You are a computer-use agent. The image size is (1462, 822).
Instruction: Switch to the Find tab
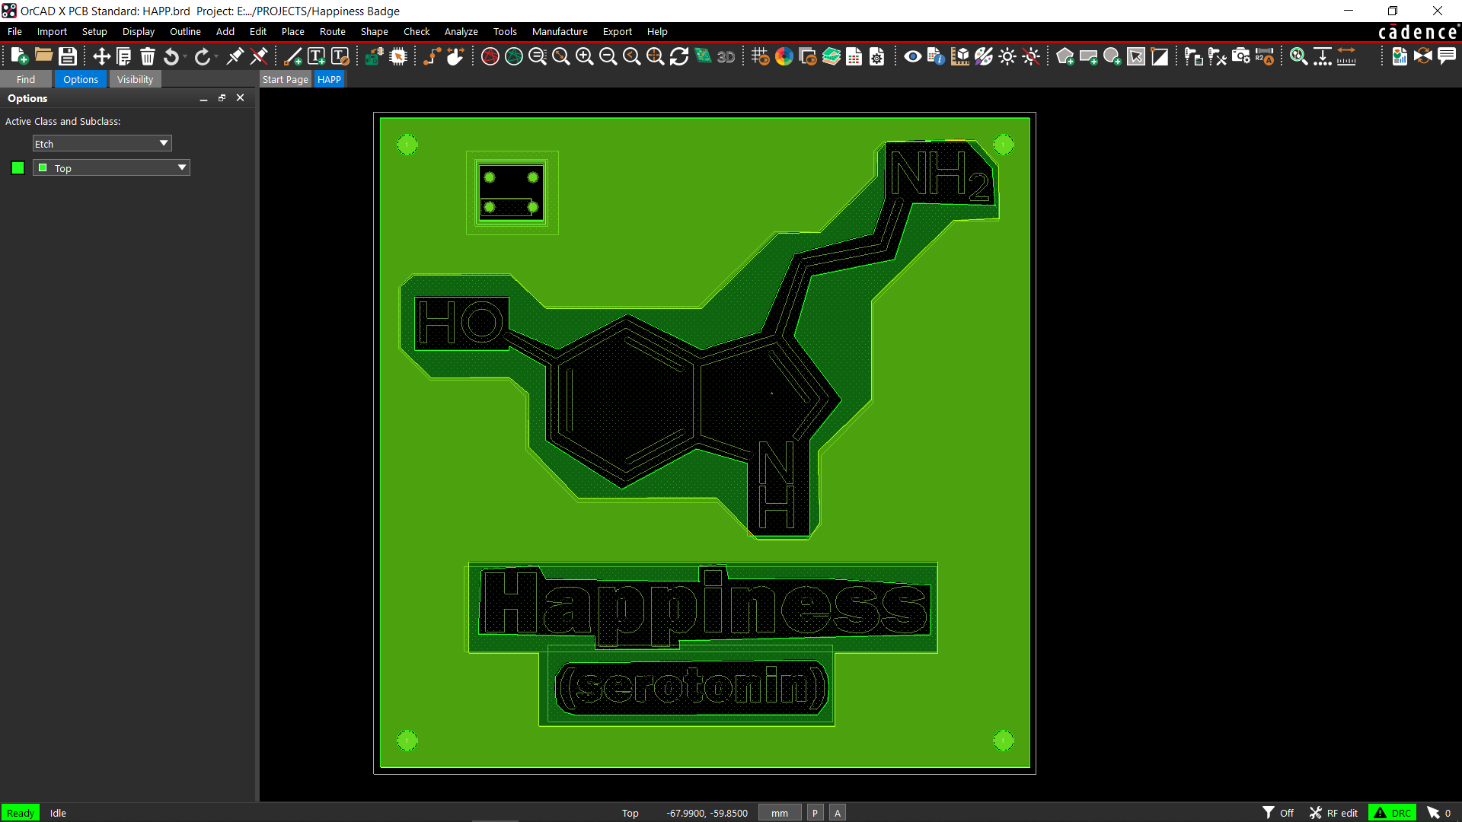26,79
